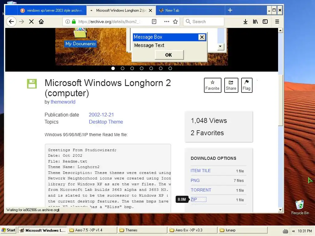Show site information icon in address bar
This screenshot has height=236, width=315.
(x=68, y=22)
